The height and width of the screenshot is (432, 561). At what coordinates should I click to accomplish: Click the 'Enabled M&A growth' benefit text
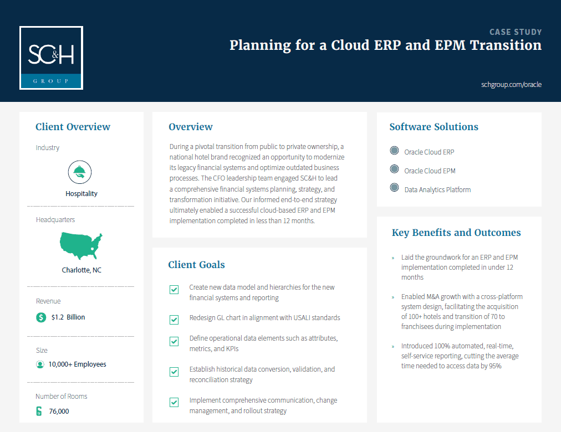(462, 312)
